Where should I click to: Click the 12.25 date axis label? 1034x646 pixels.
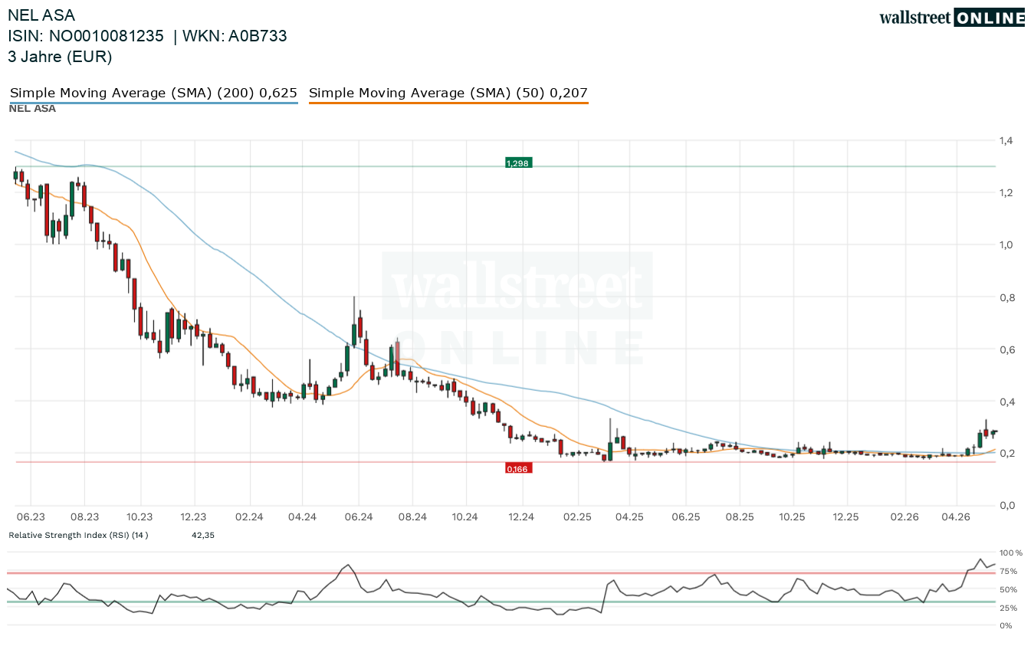point(847,516)
